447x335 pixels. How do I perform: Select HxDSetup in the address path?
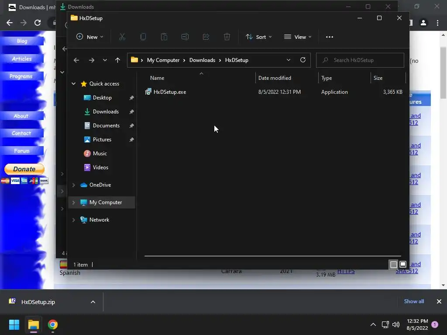237,60
